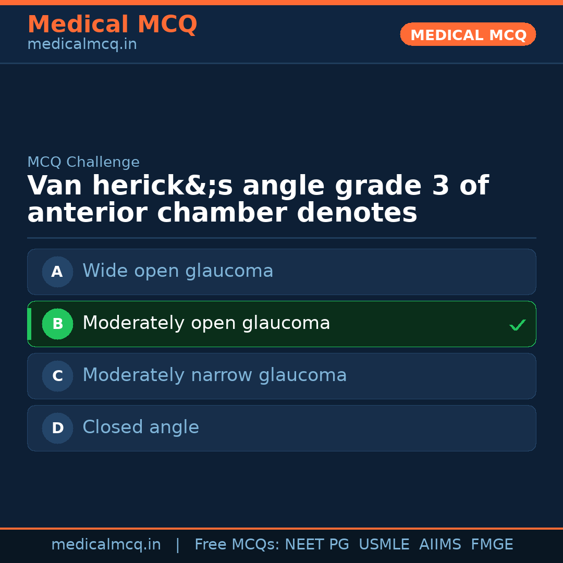
Task: Click the letter A option badge
Action: click(57, 272)
